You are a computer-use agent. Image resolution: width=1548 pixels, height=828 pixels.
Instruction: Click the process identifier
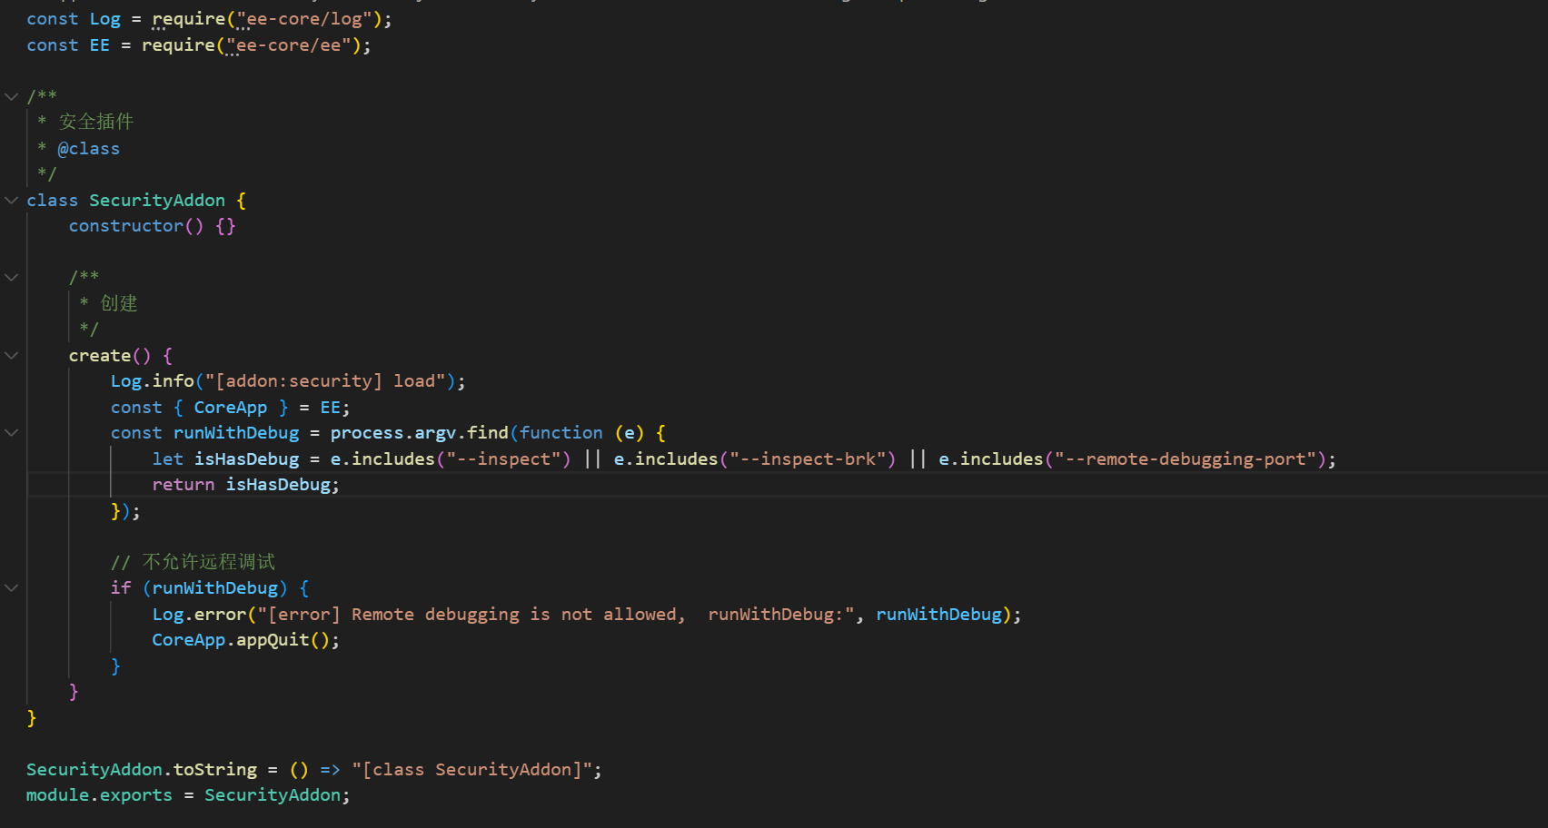[x=367, y=432]
